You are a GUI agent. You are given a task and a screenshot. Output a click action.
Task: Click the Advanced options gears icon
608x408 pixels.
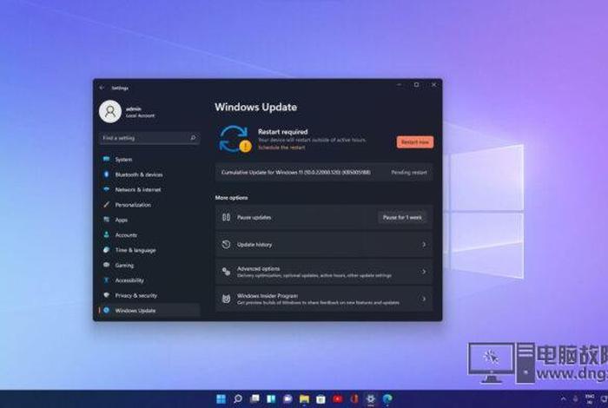[x=226, y=272]
